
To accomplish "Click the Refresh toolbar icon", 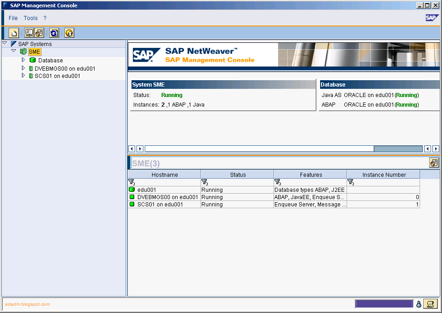I will [54, 33].
